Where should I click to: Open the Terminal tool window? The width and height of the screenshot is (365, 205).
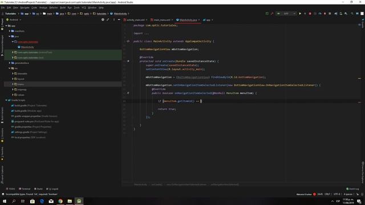[25, 188]
